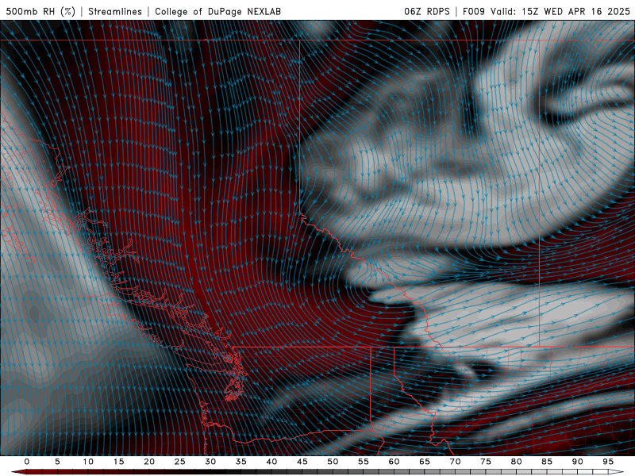This screenshot has width=635, height=476.
Task: Click the 55 value on the color scale
Action: tap(364, 462)
